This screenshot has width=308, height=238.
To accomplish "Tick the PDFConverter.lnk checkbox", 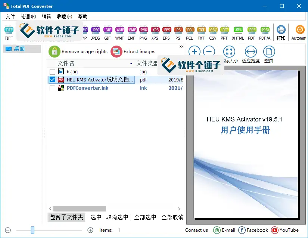I will pos(52,88).
